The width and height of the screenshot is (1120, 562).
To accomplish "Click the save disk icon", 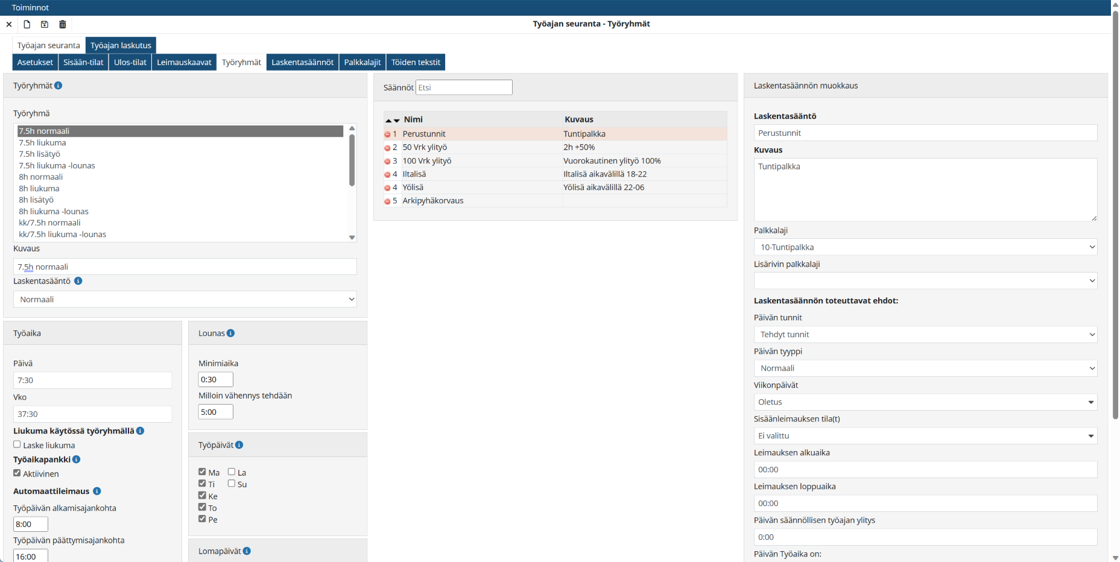I will 45,24.
